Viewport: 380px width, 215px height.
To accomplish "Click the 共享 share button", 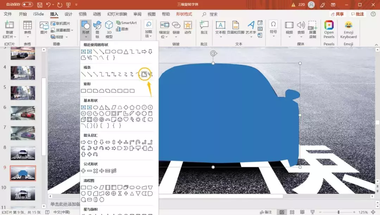I will (337, 14).
